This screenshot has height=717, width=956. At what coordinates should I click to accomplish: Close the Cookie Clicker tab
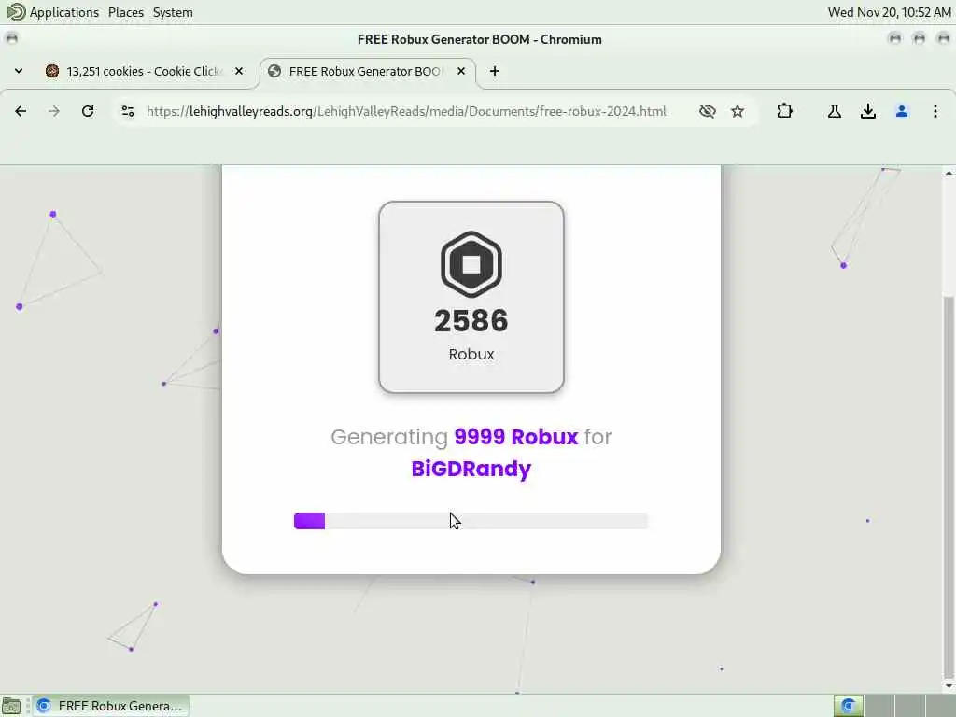point(239,71)
